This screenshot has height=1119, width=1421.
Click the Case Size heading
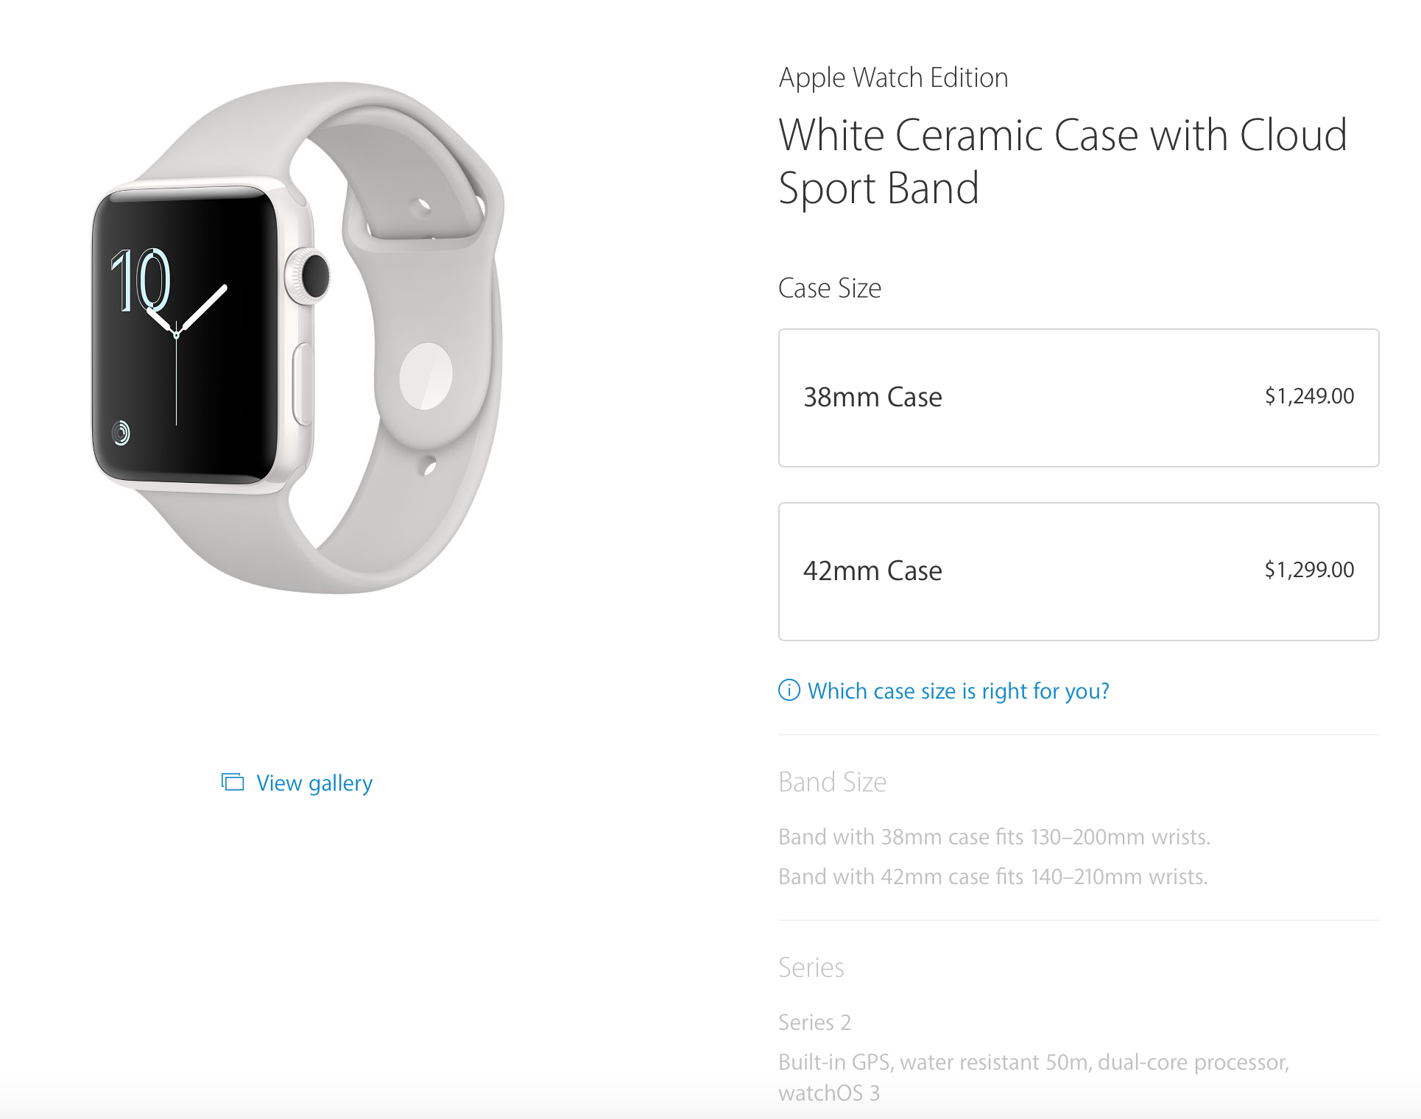[x=829, y=288]
